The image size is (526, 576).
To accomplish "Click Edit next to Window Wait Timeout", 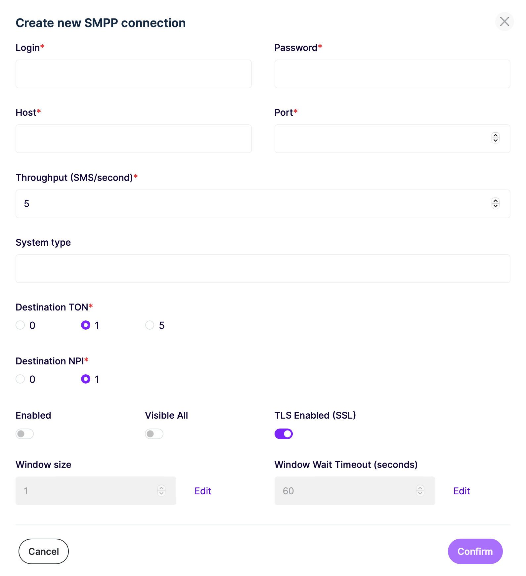I will tap(461, 491).
